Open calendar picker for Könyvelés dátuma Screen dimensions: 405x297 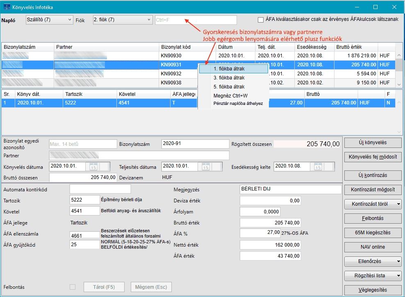(93, 167)
